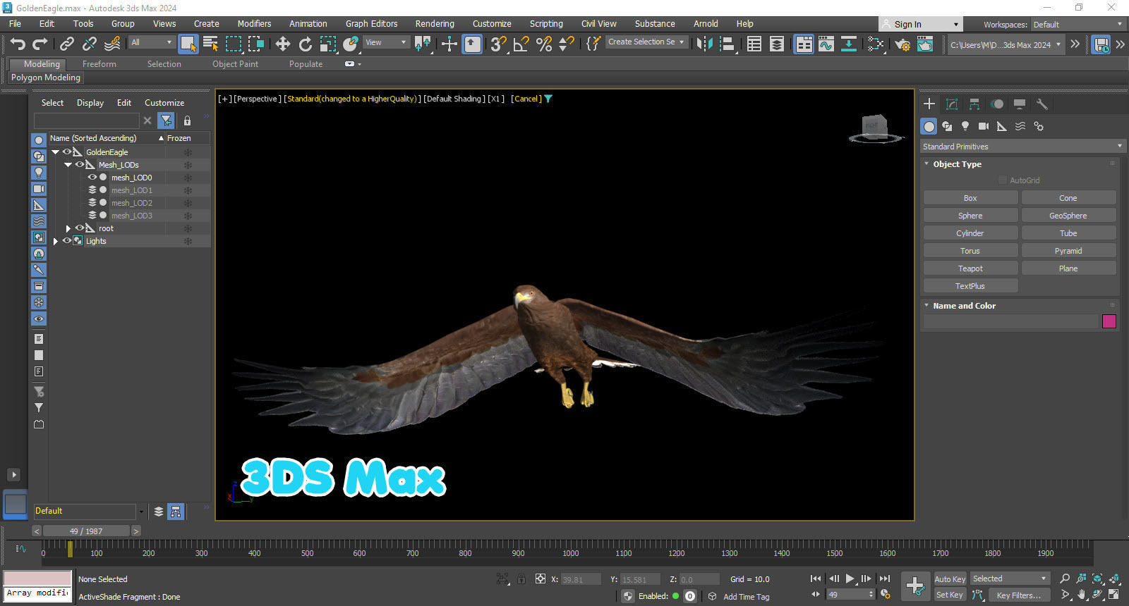Viewport: 1129px width, 606px height.
Task: Collapse the Mesh_LODs tree node
Action: point(68,164)
